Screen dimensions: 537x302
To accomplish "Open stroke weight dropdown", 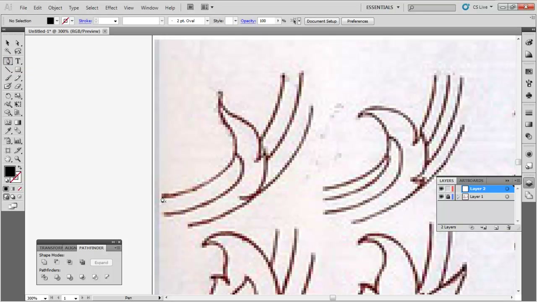I will [115, 21].
